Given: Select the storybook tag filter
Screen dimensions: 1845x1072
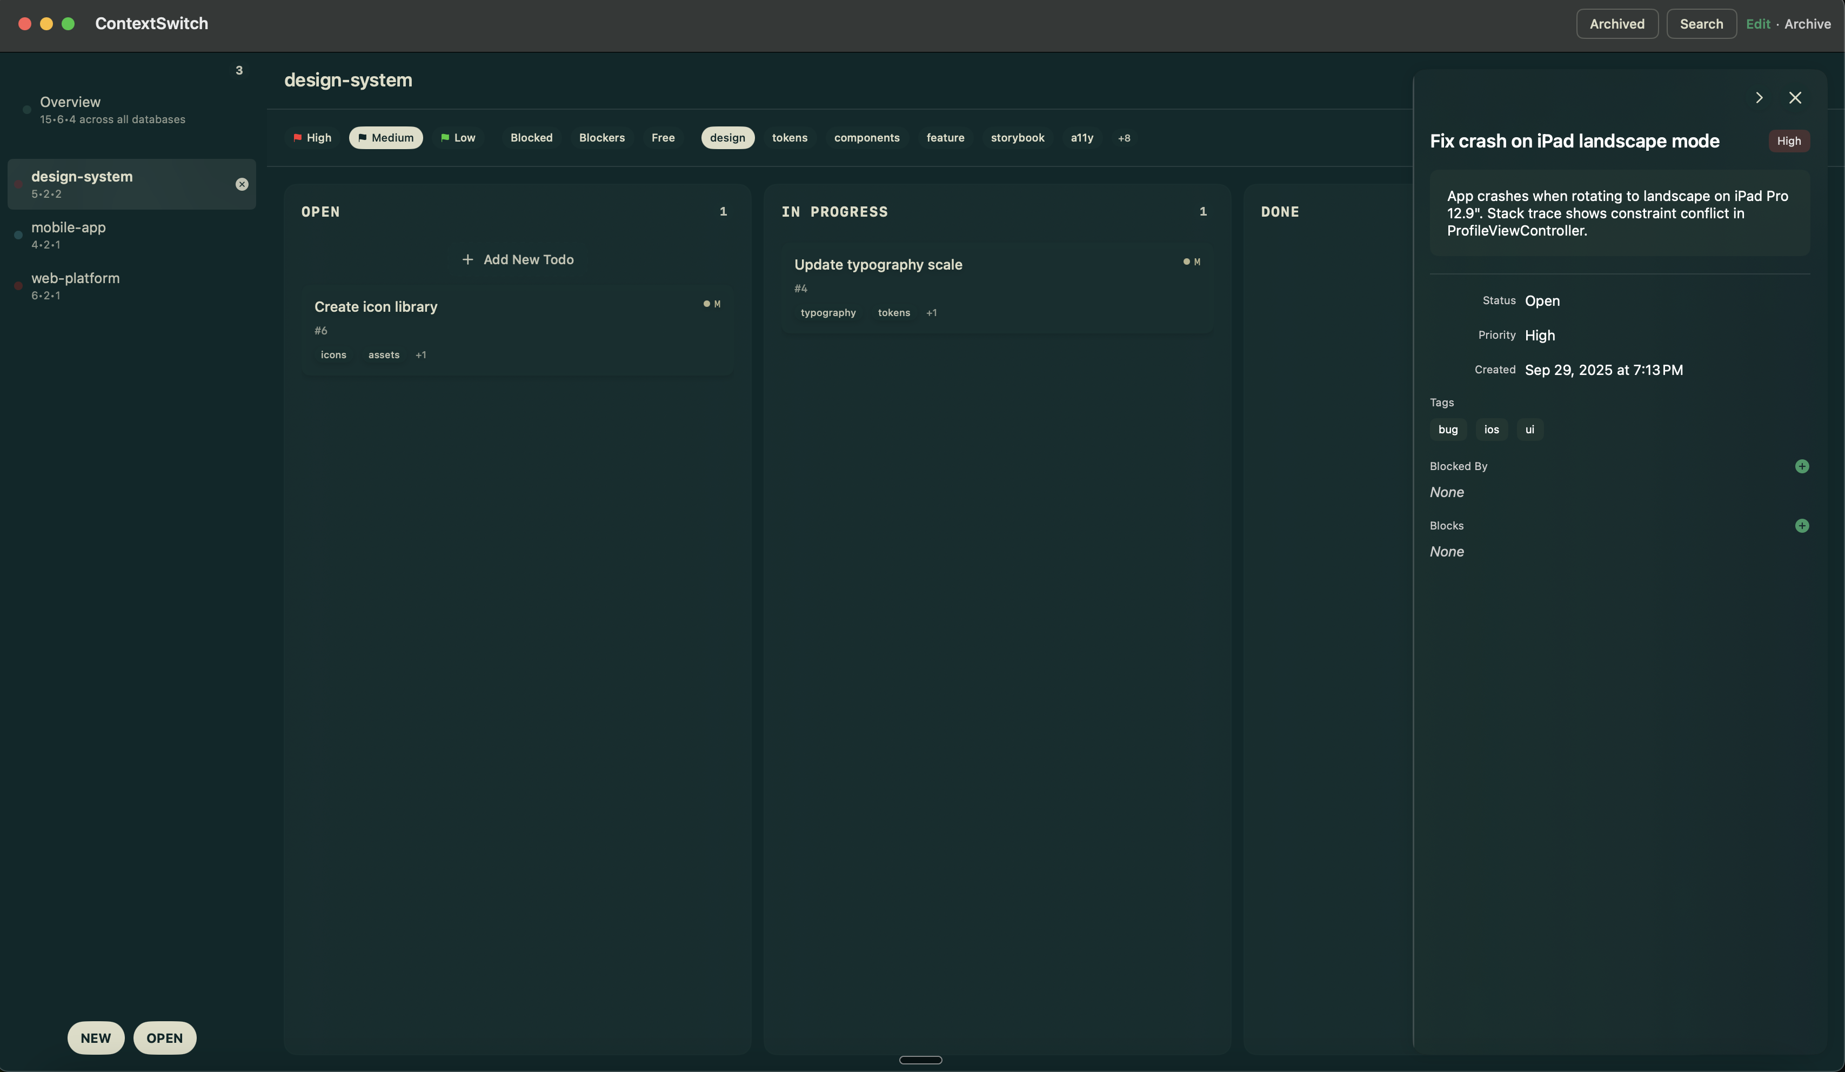Looking at the screenshot, I should (1017, 138).
